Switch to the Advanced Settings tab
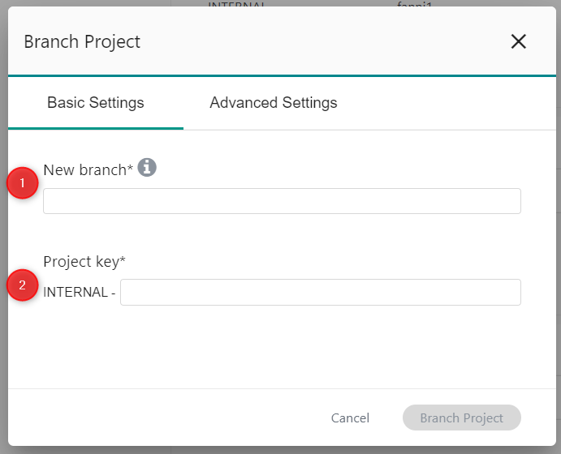561x454 pixels. 273,103
